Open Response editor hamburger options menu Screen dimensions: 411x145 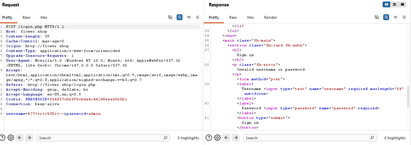(x=404, y=17)
